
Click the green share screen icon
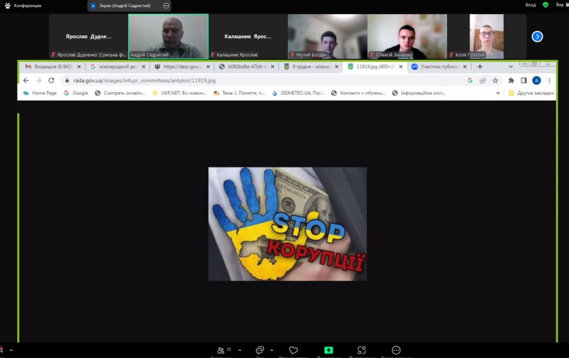(329, 350)
